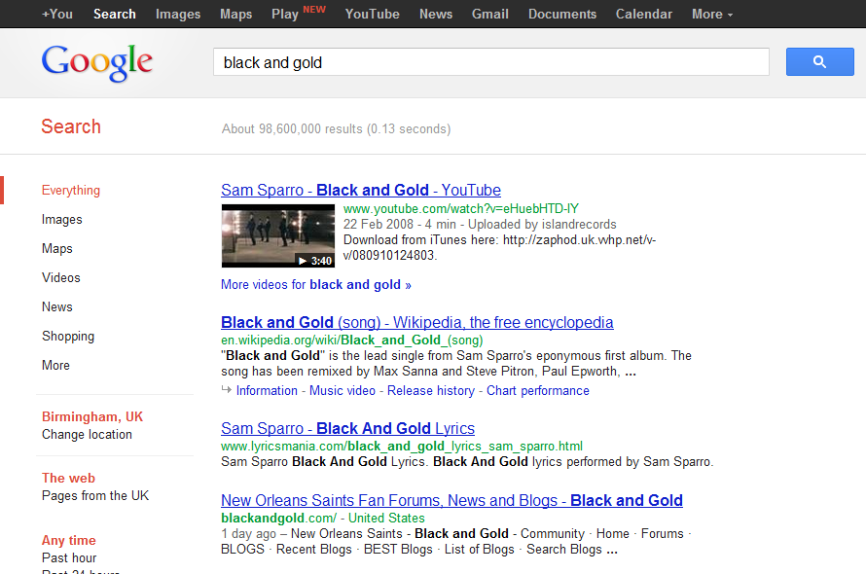Click the Google logo
866x574 pixels.
(x=97, y=63)
